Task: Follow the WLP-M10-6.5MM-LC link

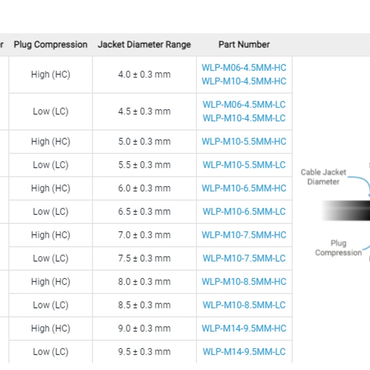Action: click(244, 212)
